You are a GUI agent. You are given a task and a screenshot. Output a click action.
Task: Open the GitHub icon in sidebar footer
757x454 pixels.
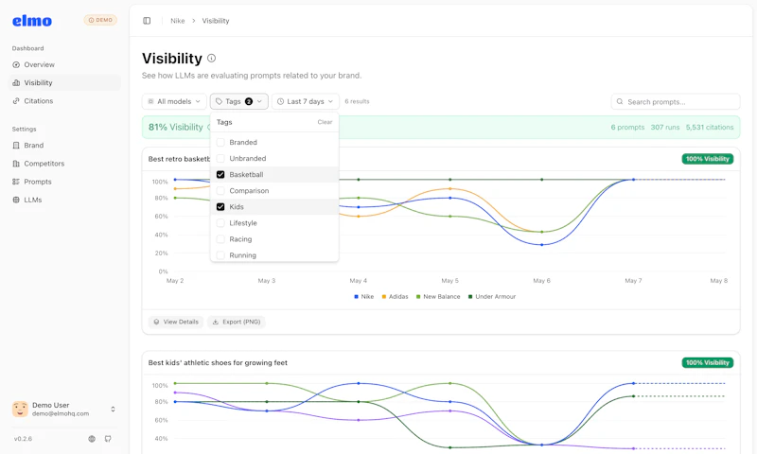[108, 439]
